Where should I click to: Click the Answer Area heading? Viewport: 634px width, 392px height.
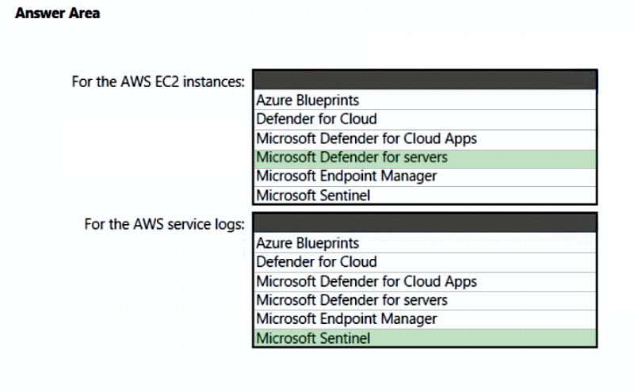(x=57, y=13)
